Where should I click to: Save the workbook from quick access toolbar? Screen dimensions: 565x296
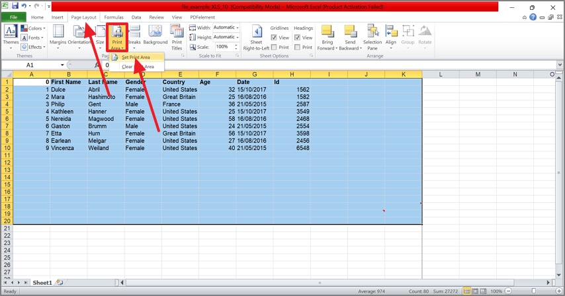click(x=15, y=6)
